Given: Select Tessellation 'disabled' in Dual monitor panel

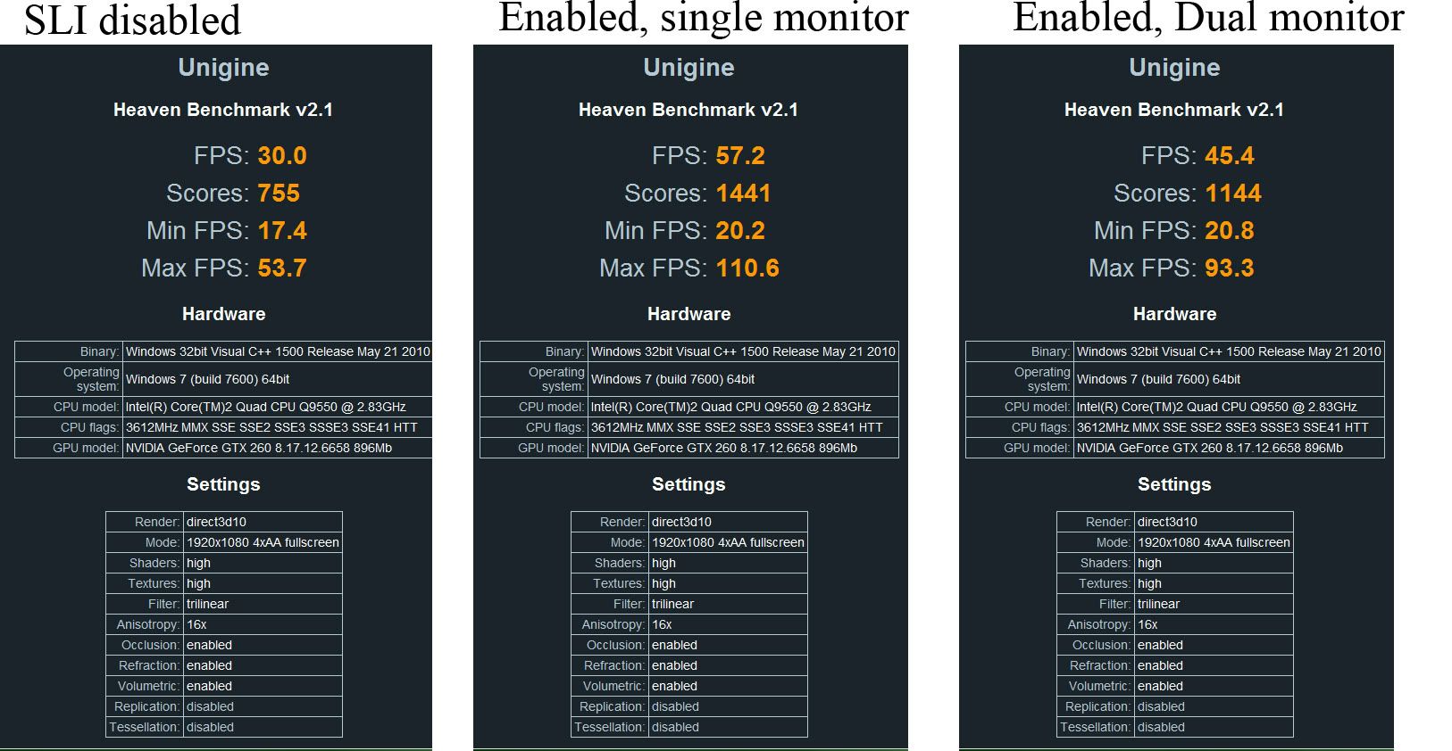Looking at the screenshot, I should pyautogui.click(x=1161, y=727).
